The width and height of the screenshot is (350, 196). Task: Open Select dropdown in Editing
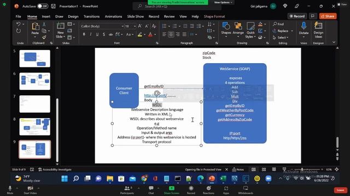[x=281, y=38]
